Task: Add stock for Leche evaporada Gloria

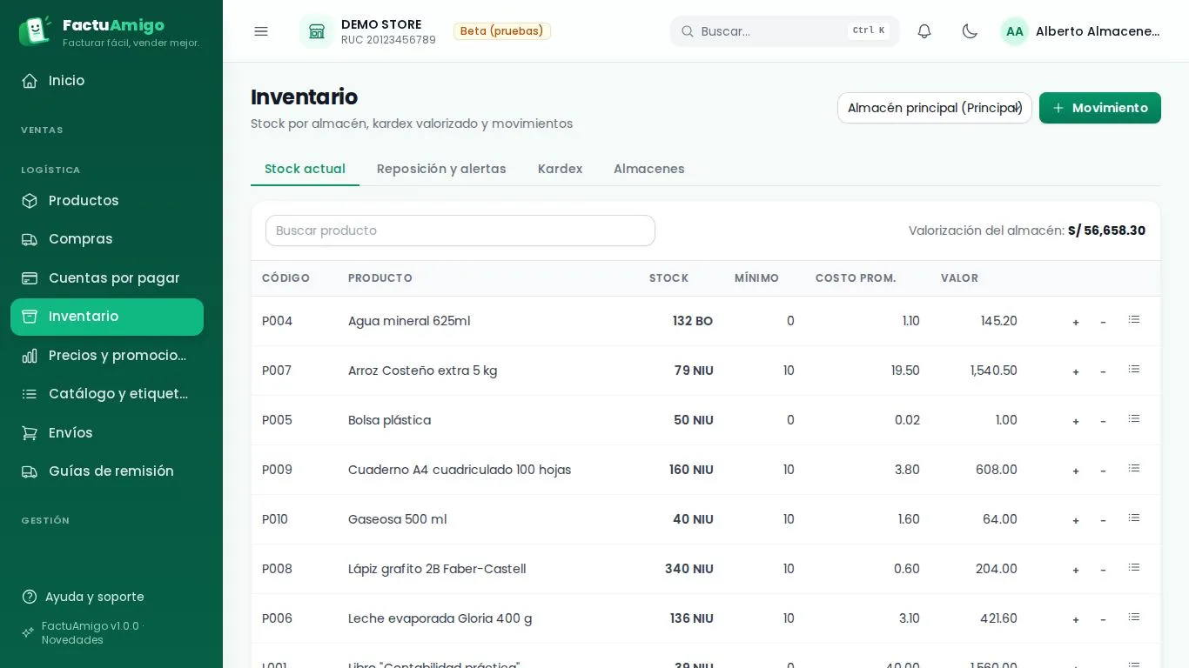Action: [x=1076, y=619]
